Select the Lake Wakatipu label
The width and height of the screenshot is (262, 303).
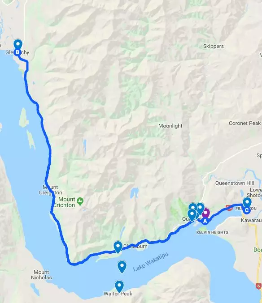[151, 262]
